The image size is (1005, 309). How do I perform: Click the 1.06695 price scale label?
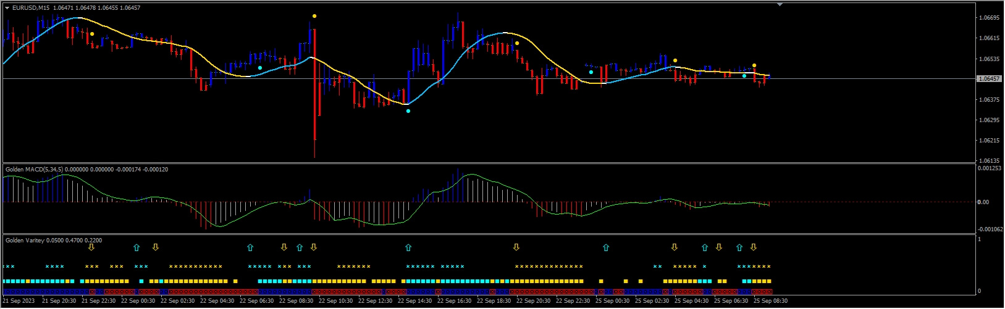click(990, 18)
